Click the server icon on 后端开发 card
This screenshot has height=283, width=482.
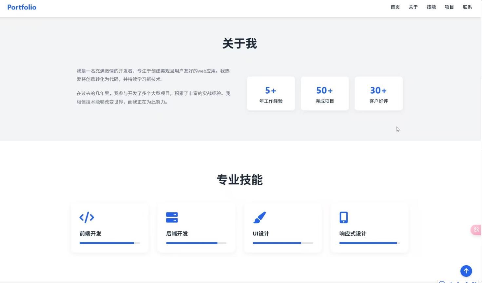[x=172, y=217]
